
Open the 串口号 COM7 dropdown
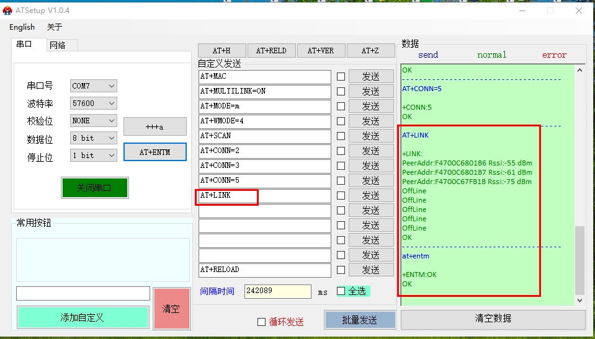[x=93, y=86]
